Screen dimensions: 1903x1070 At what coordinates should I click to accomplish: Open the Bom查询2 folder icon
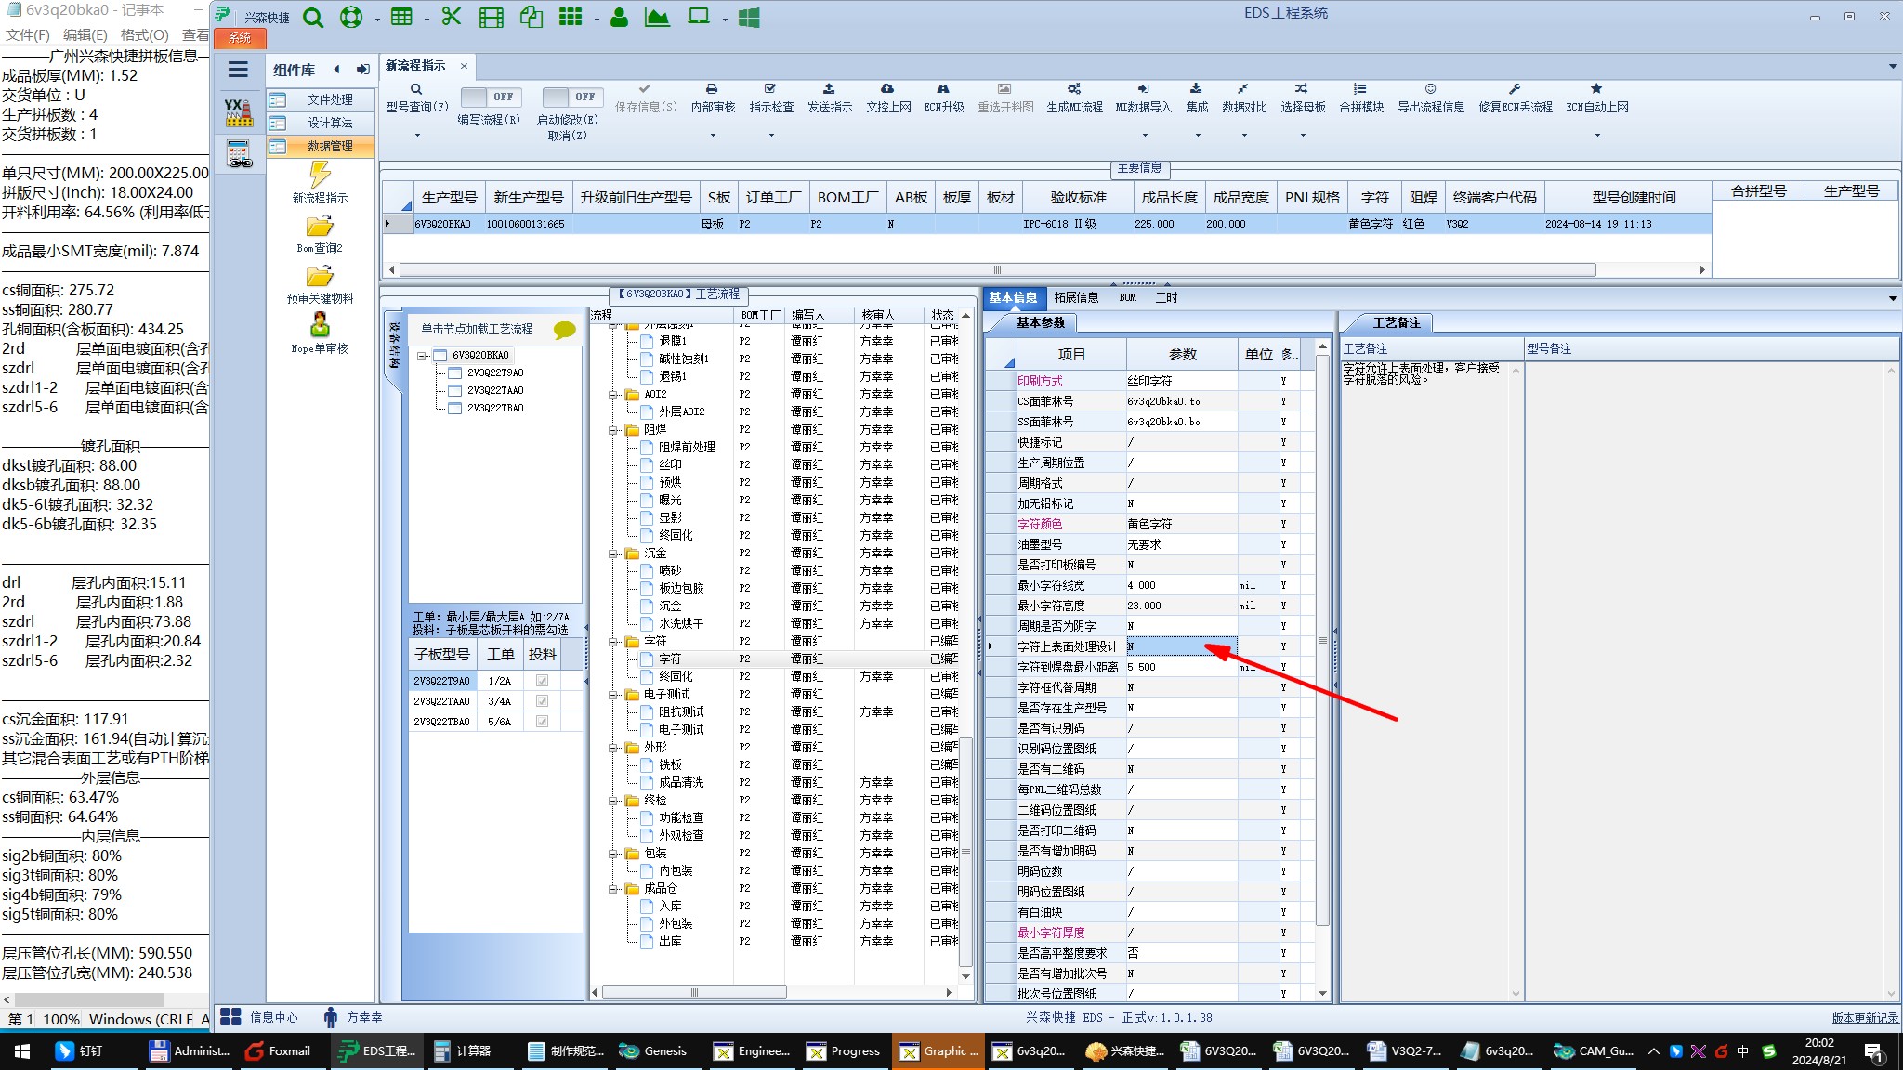(320, 227)
